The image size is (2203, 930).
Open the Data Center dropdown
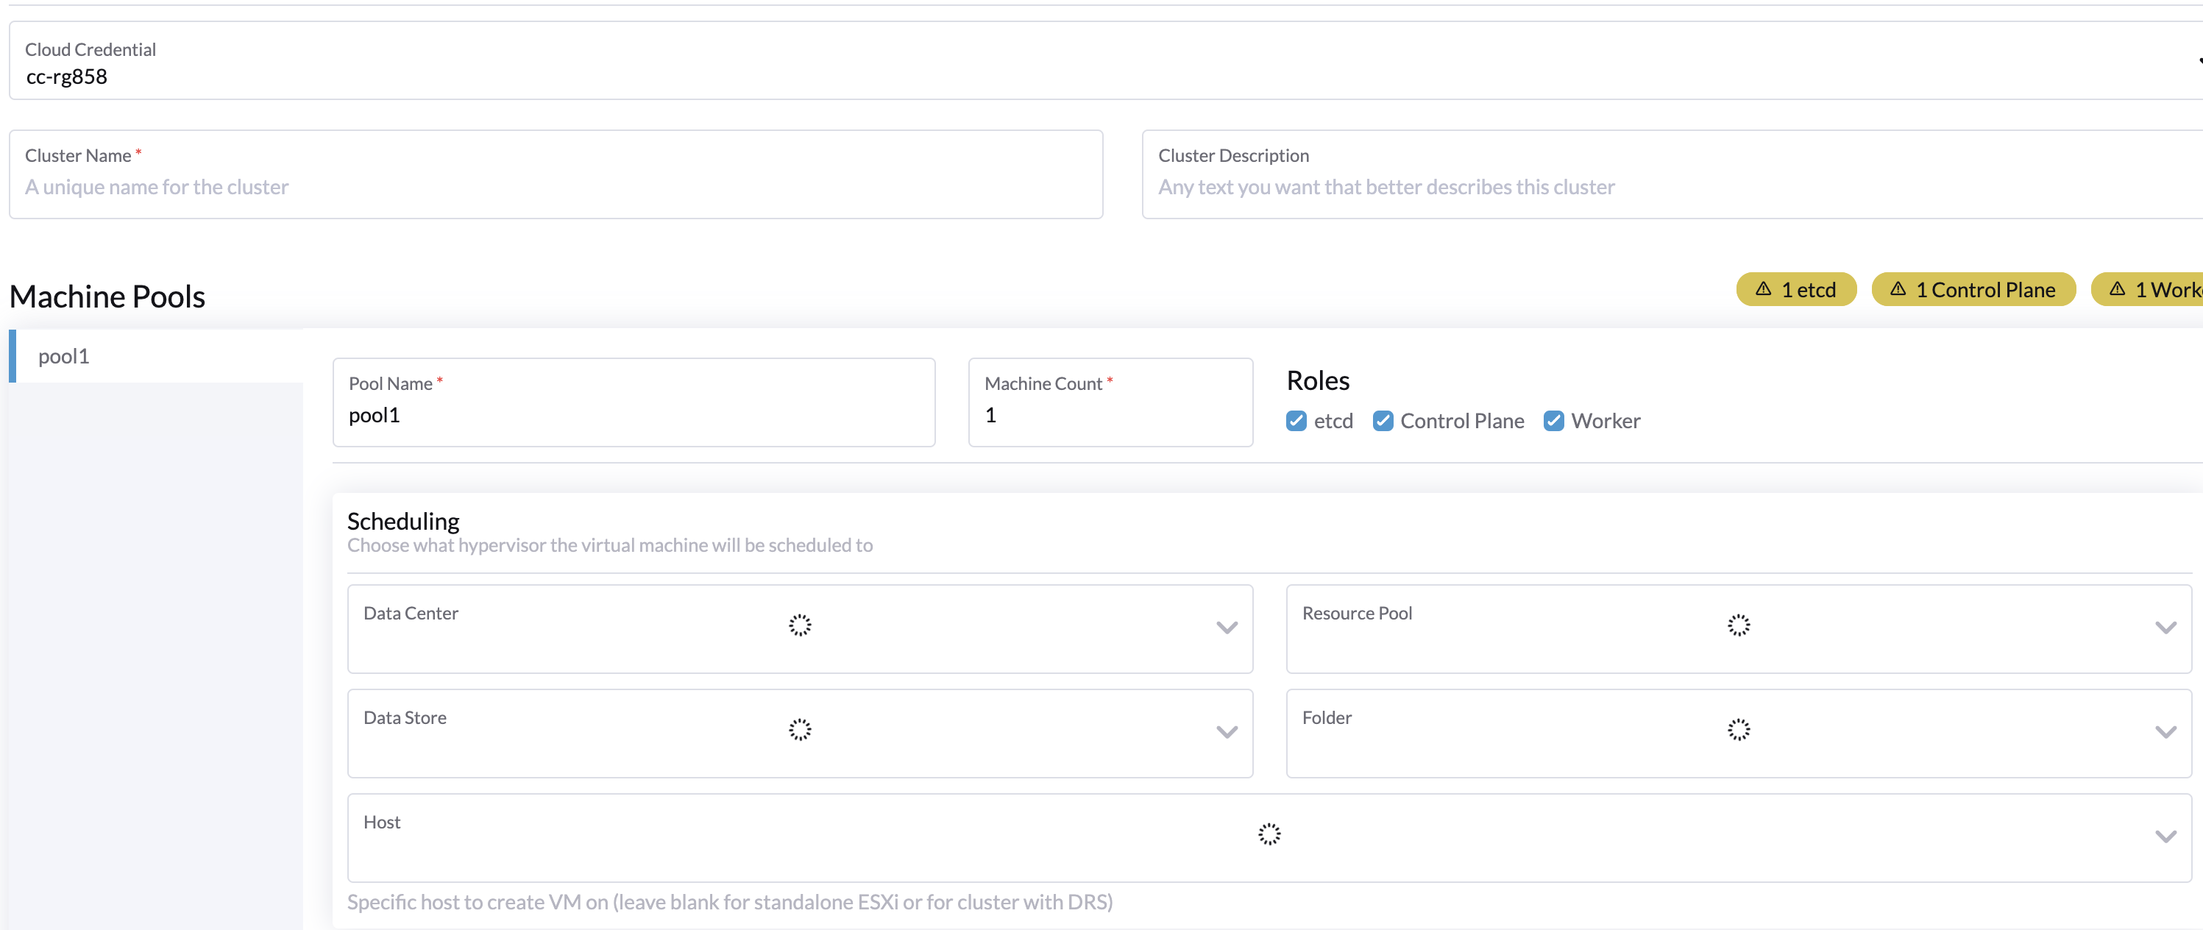click(1227, 628)
